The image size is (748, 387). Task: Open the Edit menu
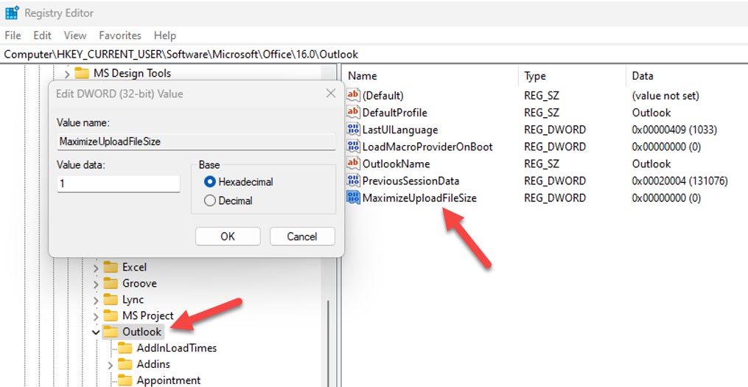43,35
